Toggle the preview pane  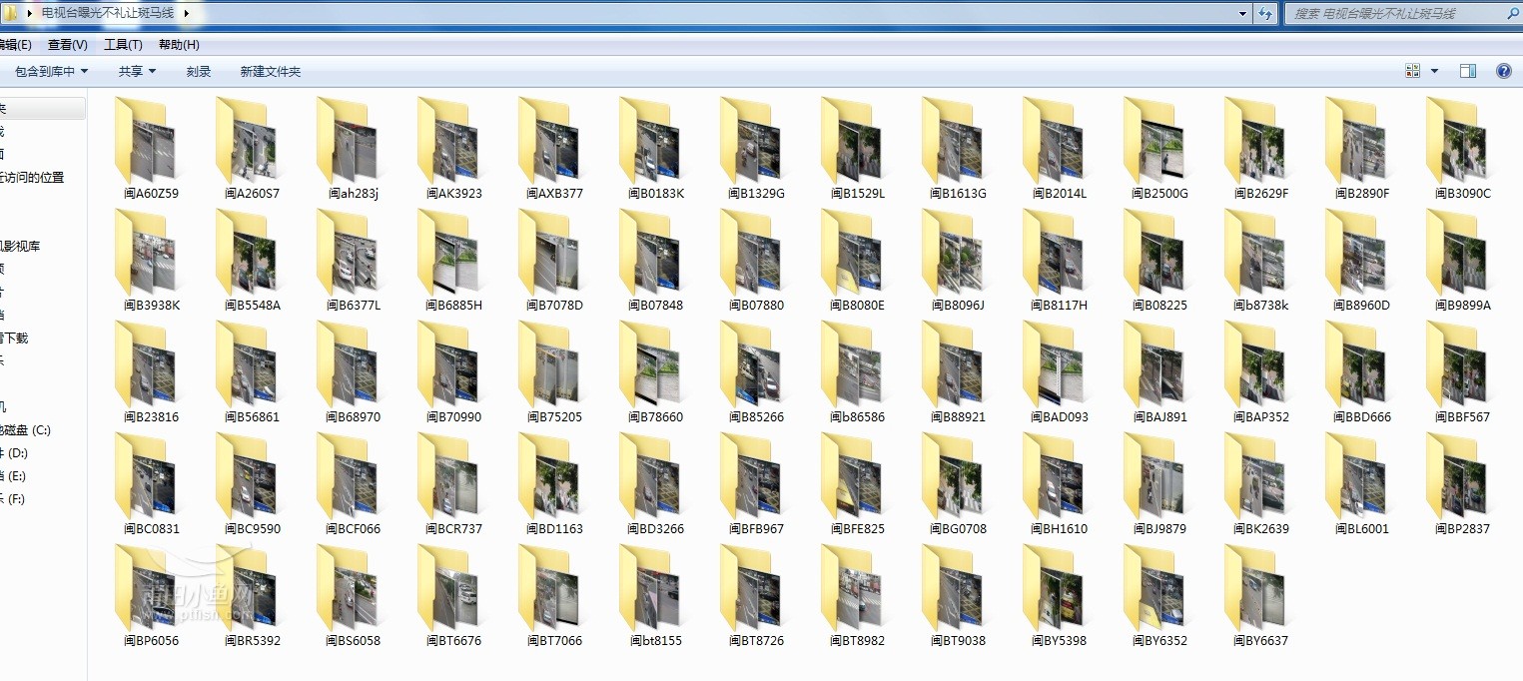pyautogui.click(x=1468, y=71)
